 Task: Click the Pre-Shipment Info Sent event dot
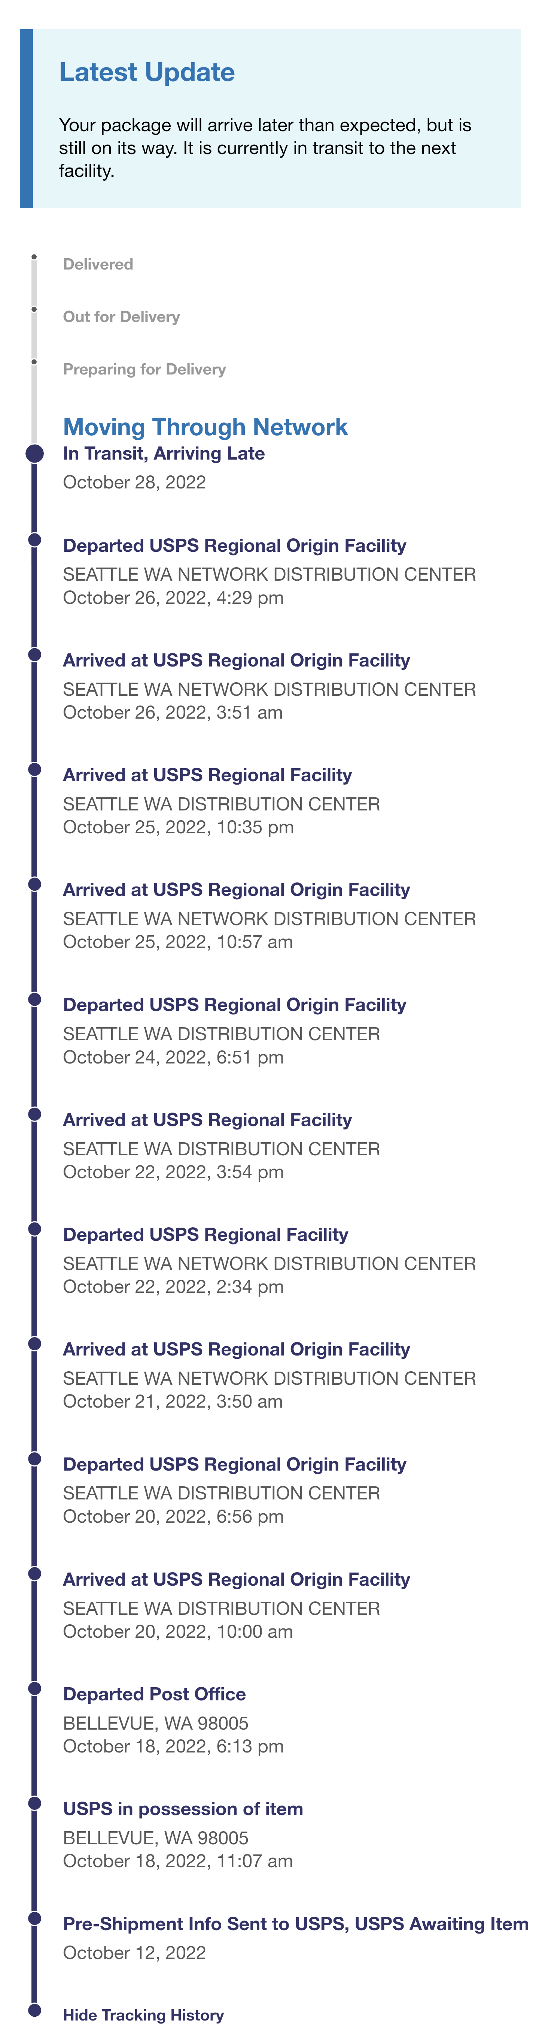point(34,1918)
